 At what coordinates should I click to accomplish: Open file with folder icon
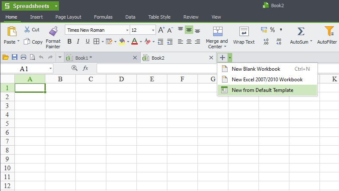point(6,57)
